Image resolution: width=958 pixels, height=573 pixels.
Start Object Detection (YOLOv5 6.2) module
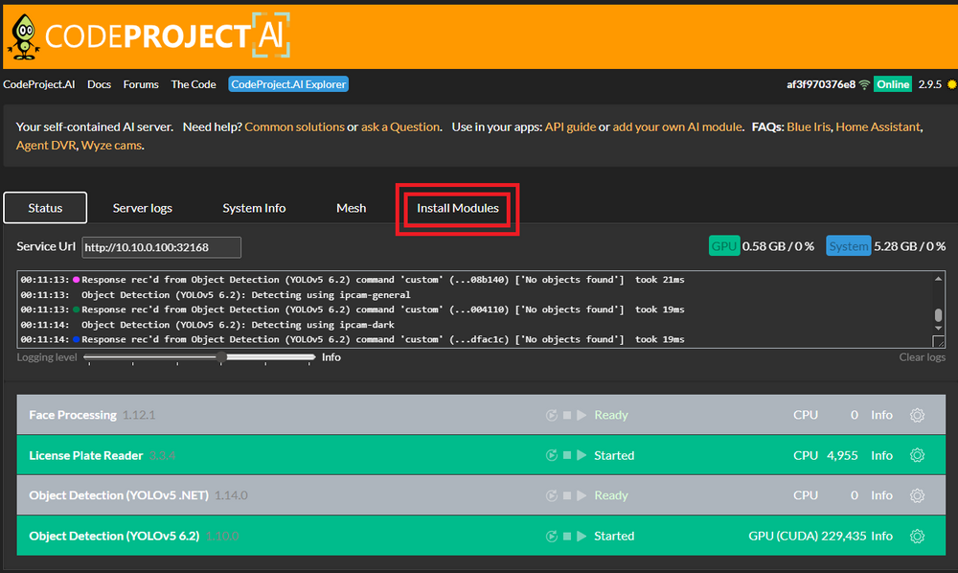pyautogui.click(x=582, y=537)
